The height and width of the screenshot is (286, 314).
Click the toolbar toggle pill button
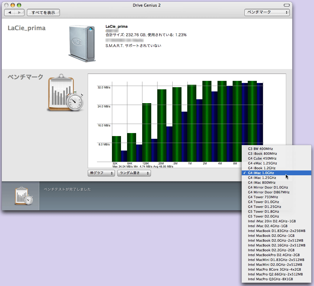tap(286, 5)
